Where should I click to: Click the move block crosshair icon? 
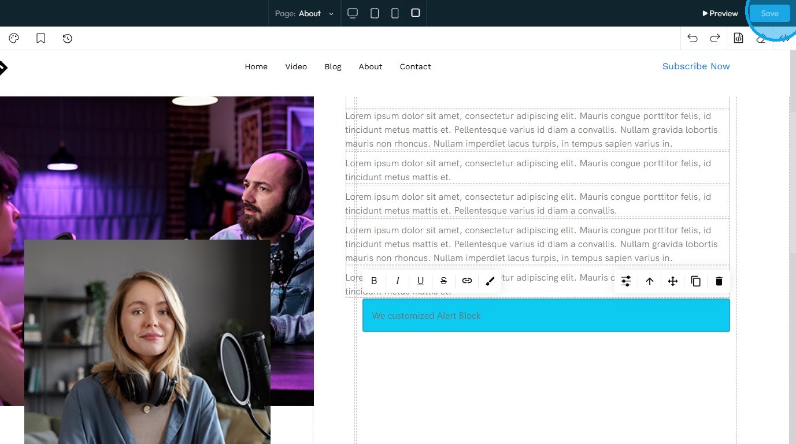click(673, 281)
